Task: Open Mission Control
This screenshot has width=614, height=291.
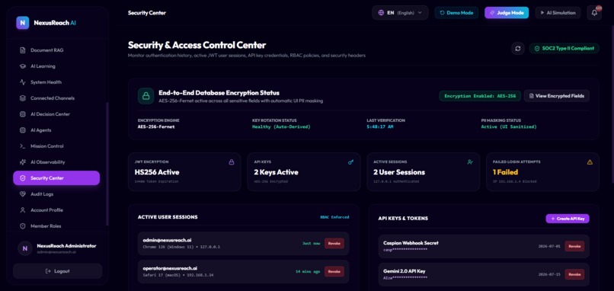Action: [56, 146]
